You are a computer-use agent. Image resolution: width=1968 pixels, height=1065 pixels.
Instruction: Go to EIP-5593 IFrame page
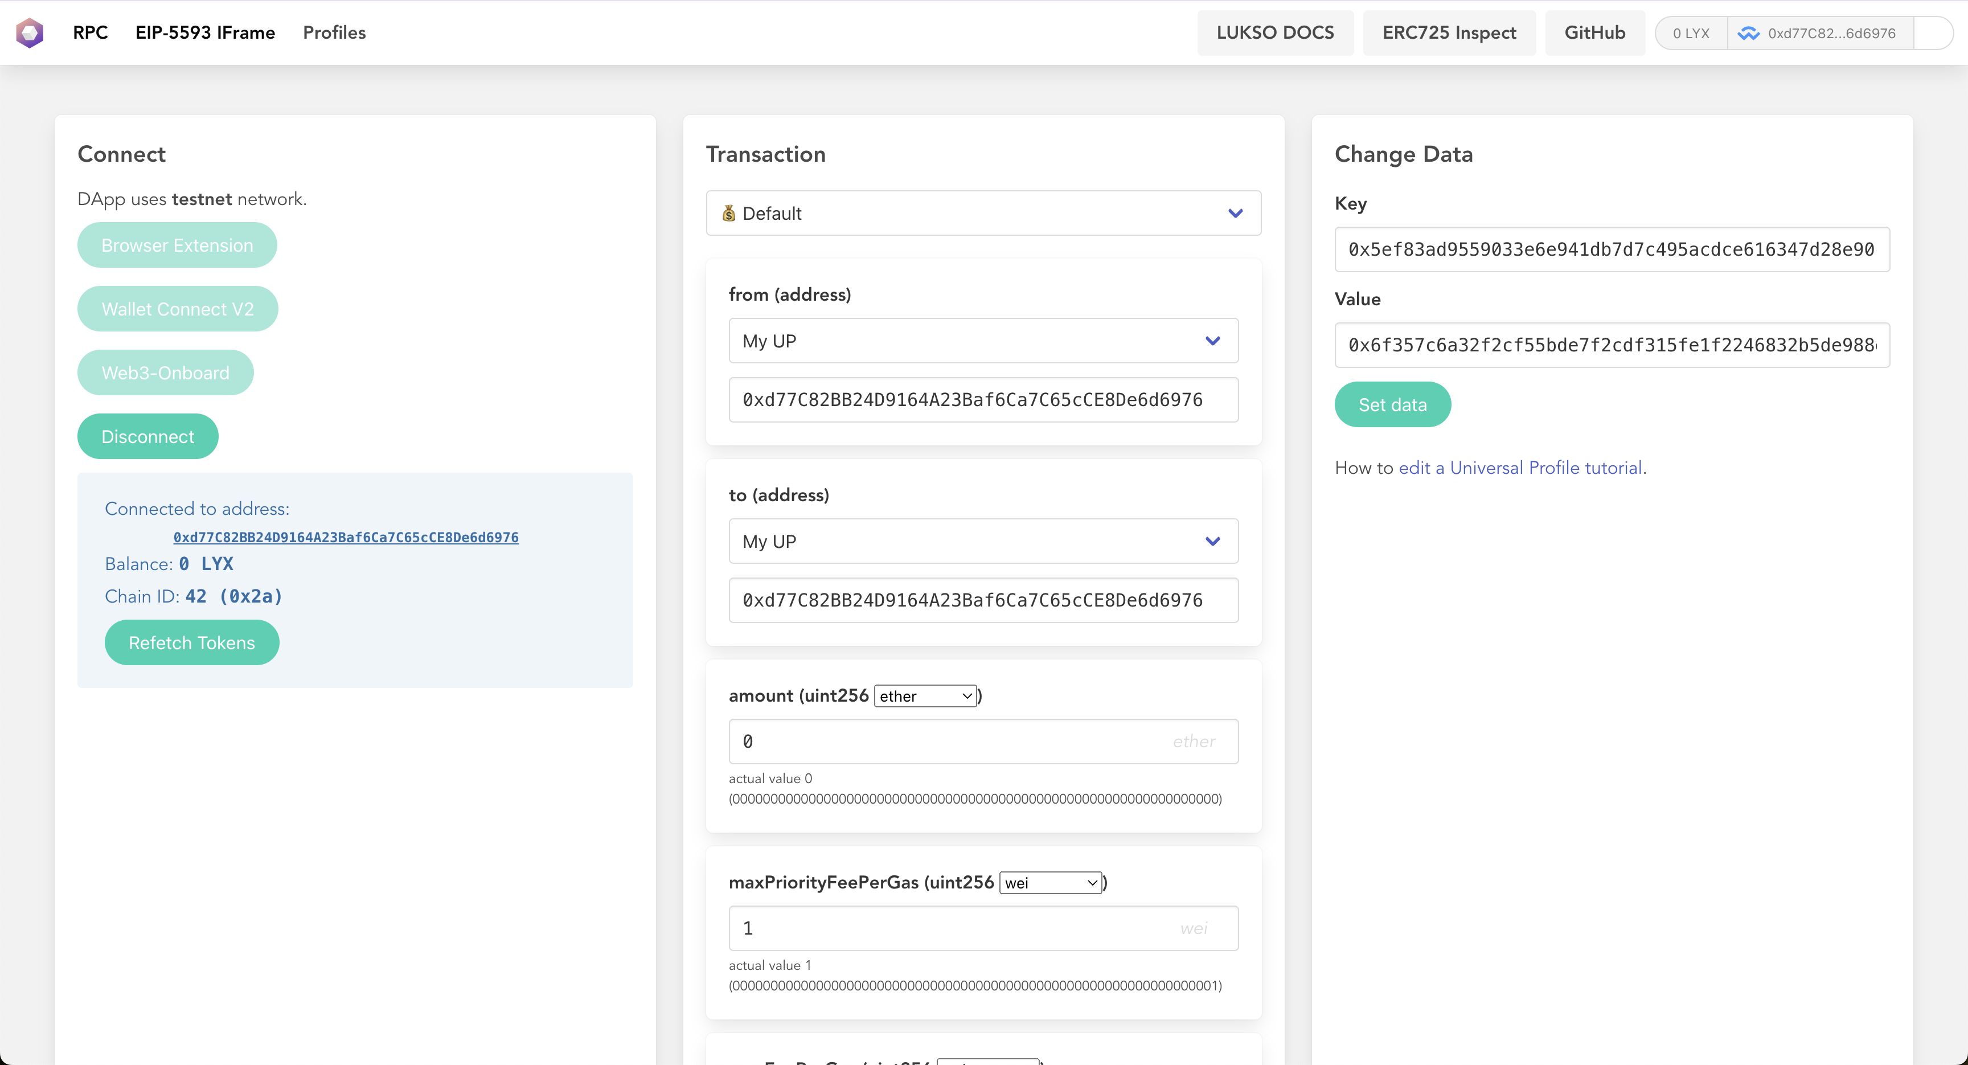tap(205, 33)
